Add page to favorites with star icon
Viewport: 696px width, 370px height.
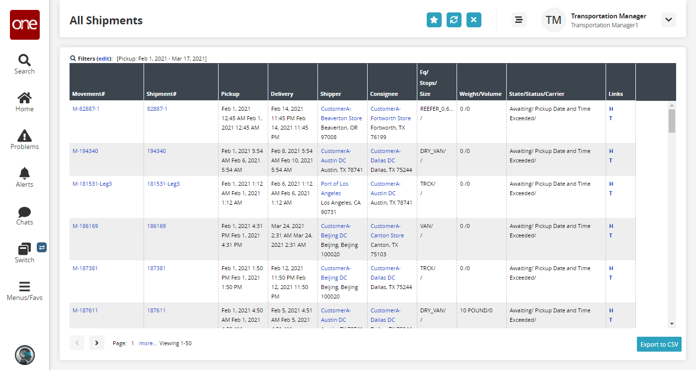(x=434, y=20)
